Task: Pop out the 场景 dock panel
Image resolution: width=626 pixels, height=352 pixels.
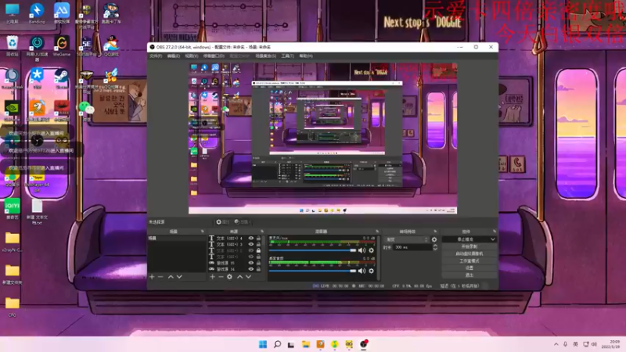Action: point(203,232)
